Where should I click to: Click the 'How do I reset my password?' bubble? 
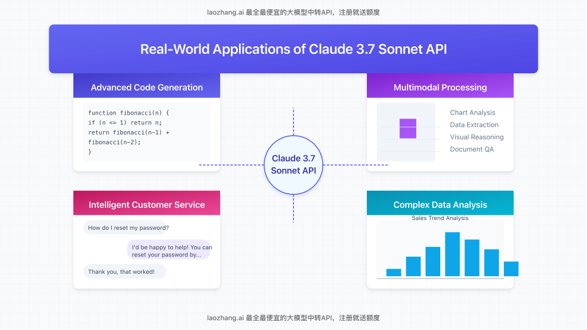(x=124, y=227)
